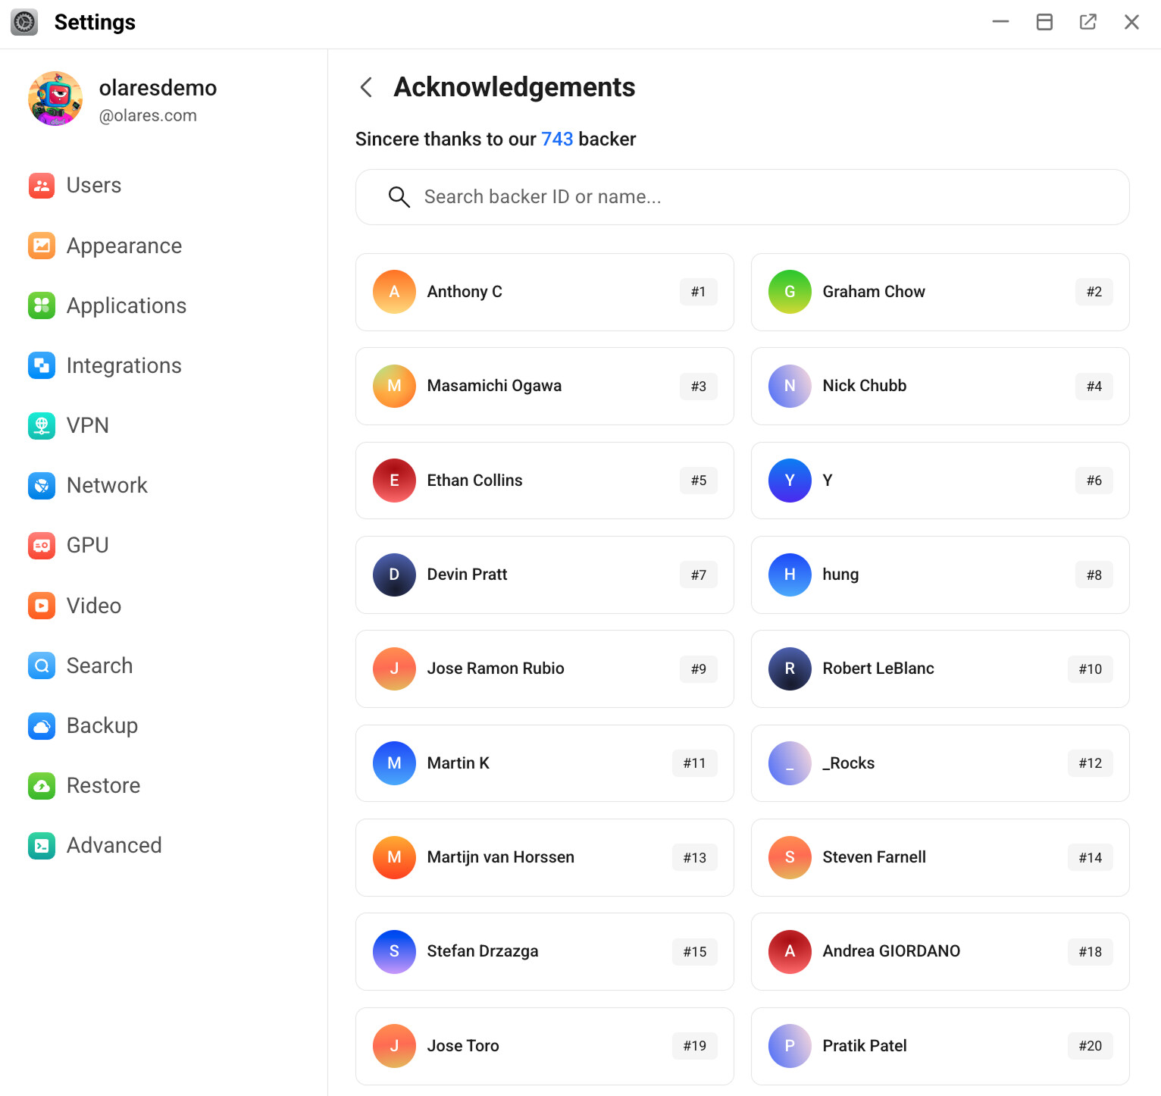Switch to the Video settings section
The height and width of the screenshot is (1096, 1161).
pos(93,606)
